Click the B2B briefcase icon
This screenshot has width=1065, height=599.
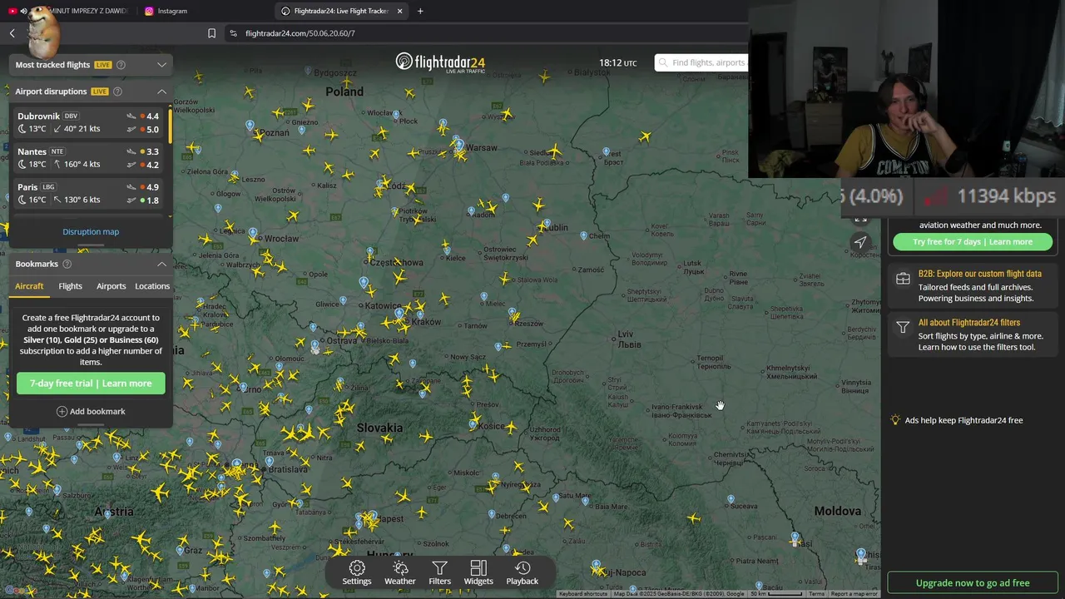(903, 279)
